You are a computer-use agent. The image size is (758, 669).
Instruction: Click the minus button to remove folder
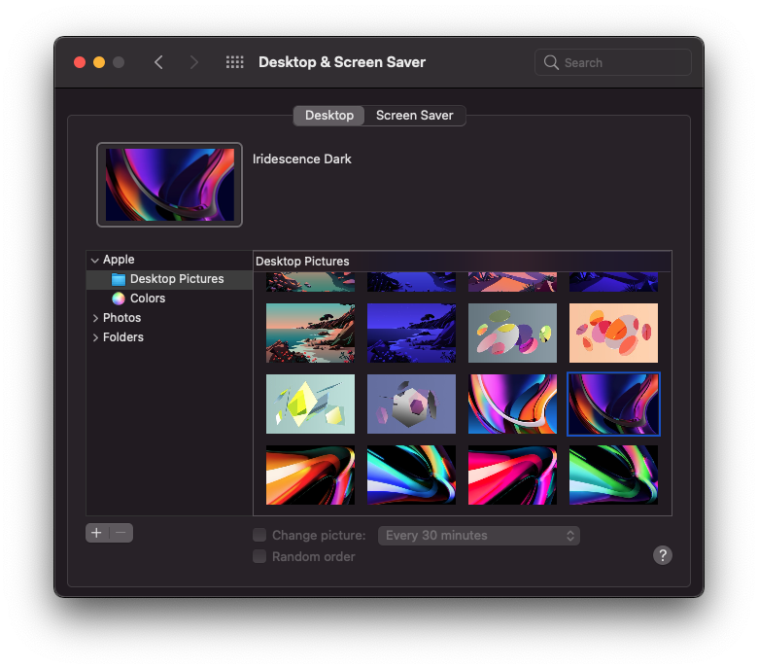[x=121, y=533]
